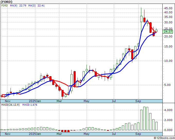Click the Nov label on MACD panel axis
Image resolution: width=175 pixels, height=140 pixels.
pos(7,134)
